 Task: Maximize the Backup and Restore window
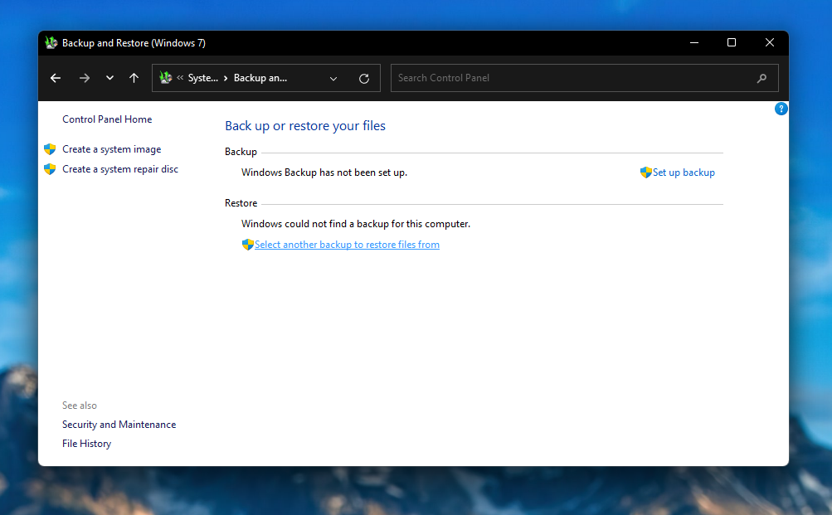click(732, 42)
